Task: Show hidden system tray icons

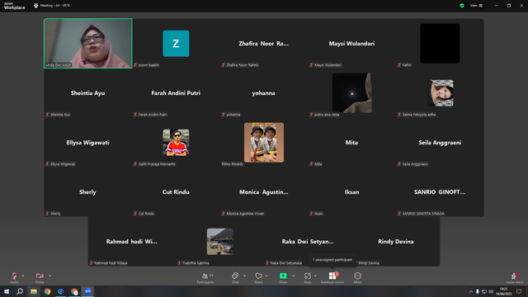Action: 471,291
